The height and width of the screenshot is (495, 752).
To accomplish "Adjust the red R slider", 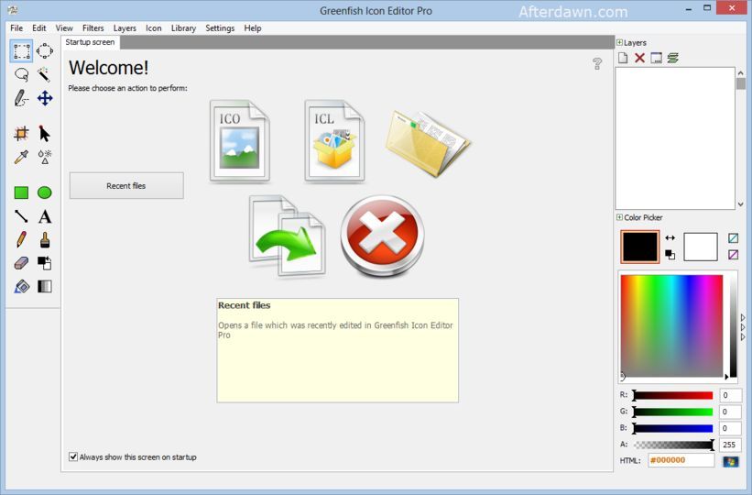I will coord(673,395).
